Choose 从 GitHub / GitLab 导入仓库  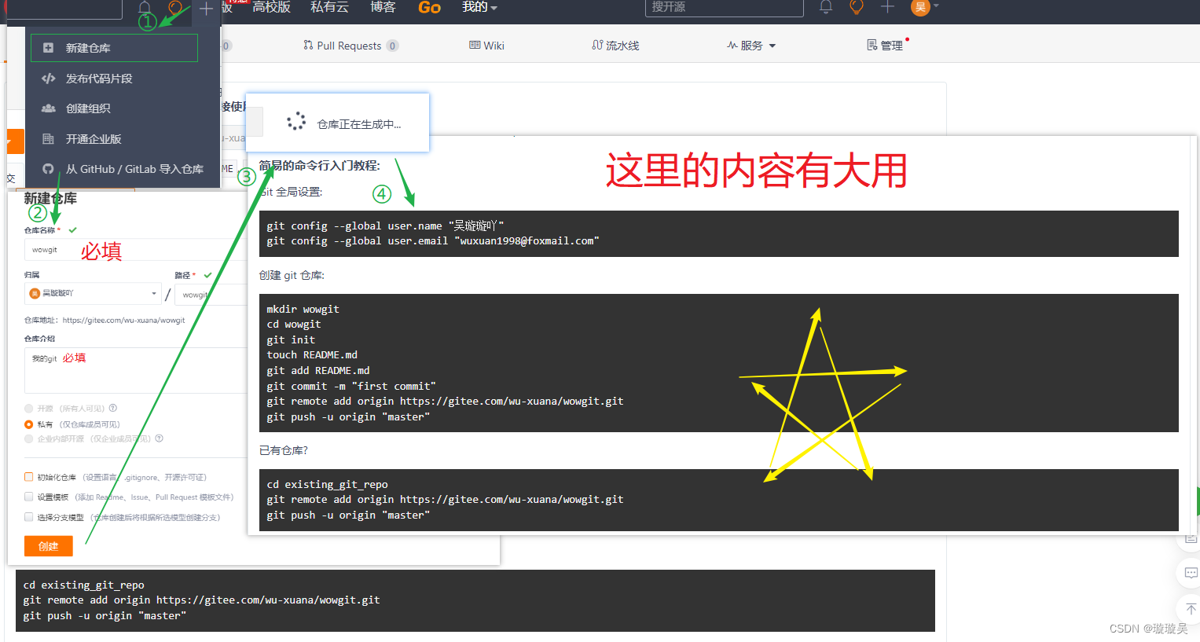point(122,169)
